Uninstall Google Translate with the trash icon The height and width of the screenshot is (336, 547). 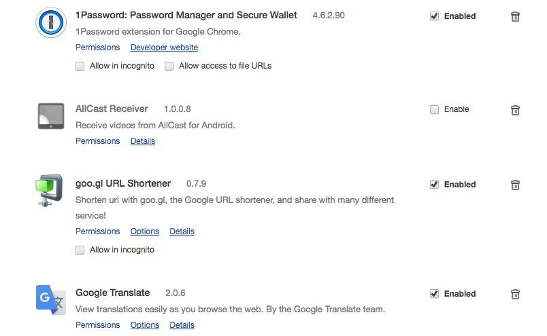(515, 294)
